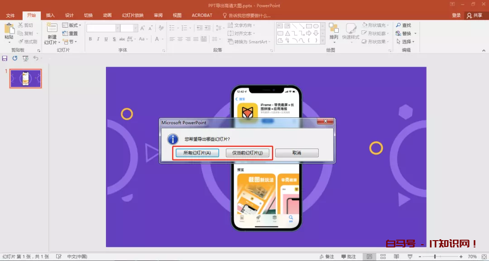Expand the Replace dropdown arrow

[415, 34]
